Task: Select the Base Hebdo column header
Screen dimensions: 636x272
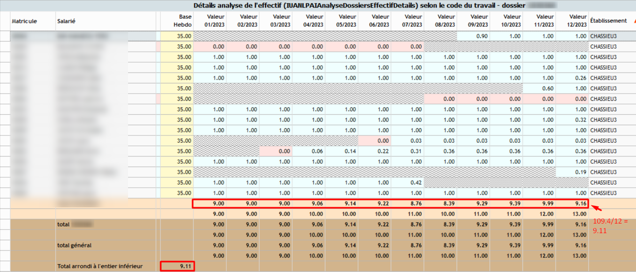Action: pyautogui.click(x=182, y=21)
